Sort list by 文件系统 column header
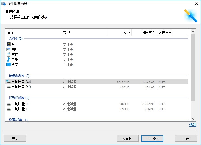The width and height of the screenshot is (201, 145). (x=172, y=32)
